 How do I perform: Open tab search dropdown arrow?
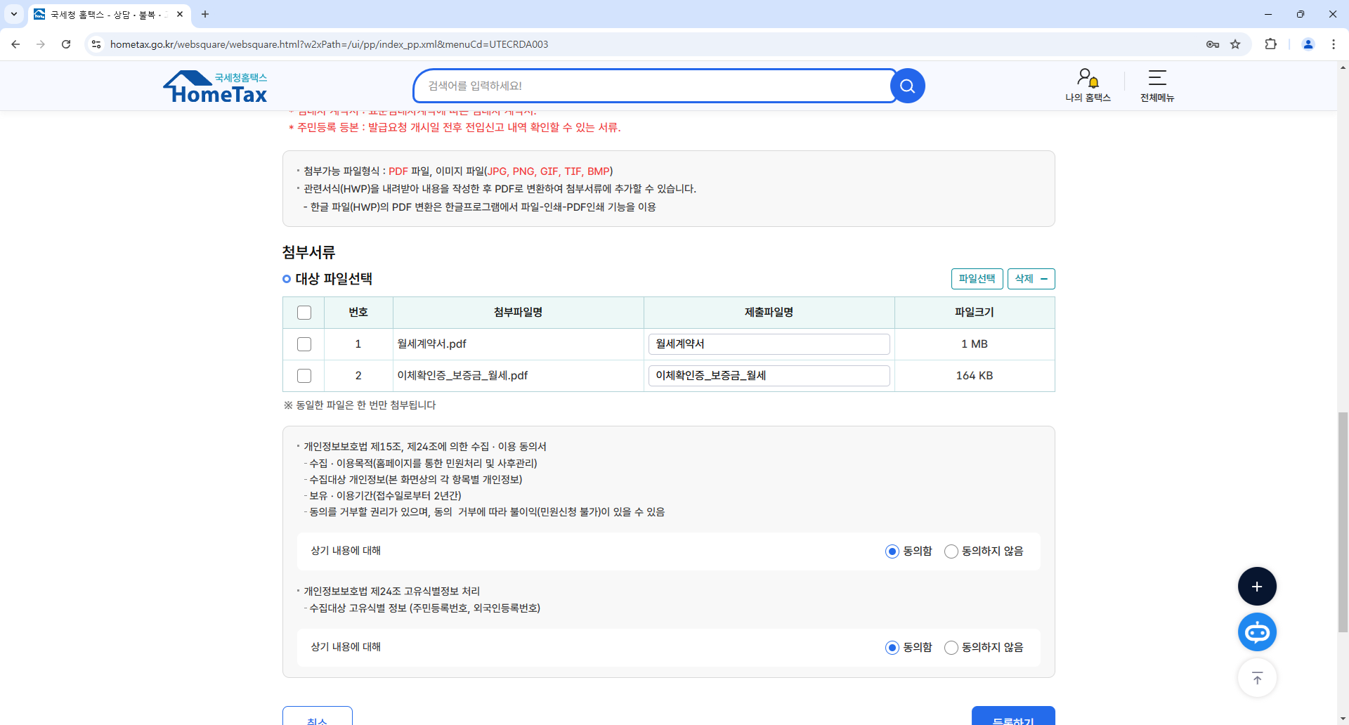(13, 14)
